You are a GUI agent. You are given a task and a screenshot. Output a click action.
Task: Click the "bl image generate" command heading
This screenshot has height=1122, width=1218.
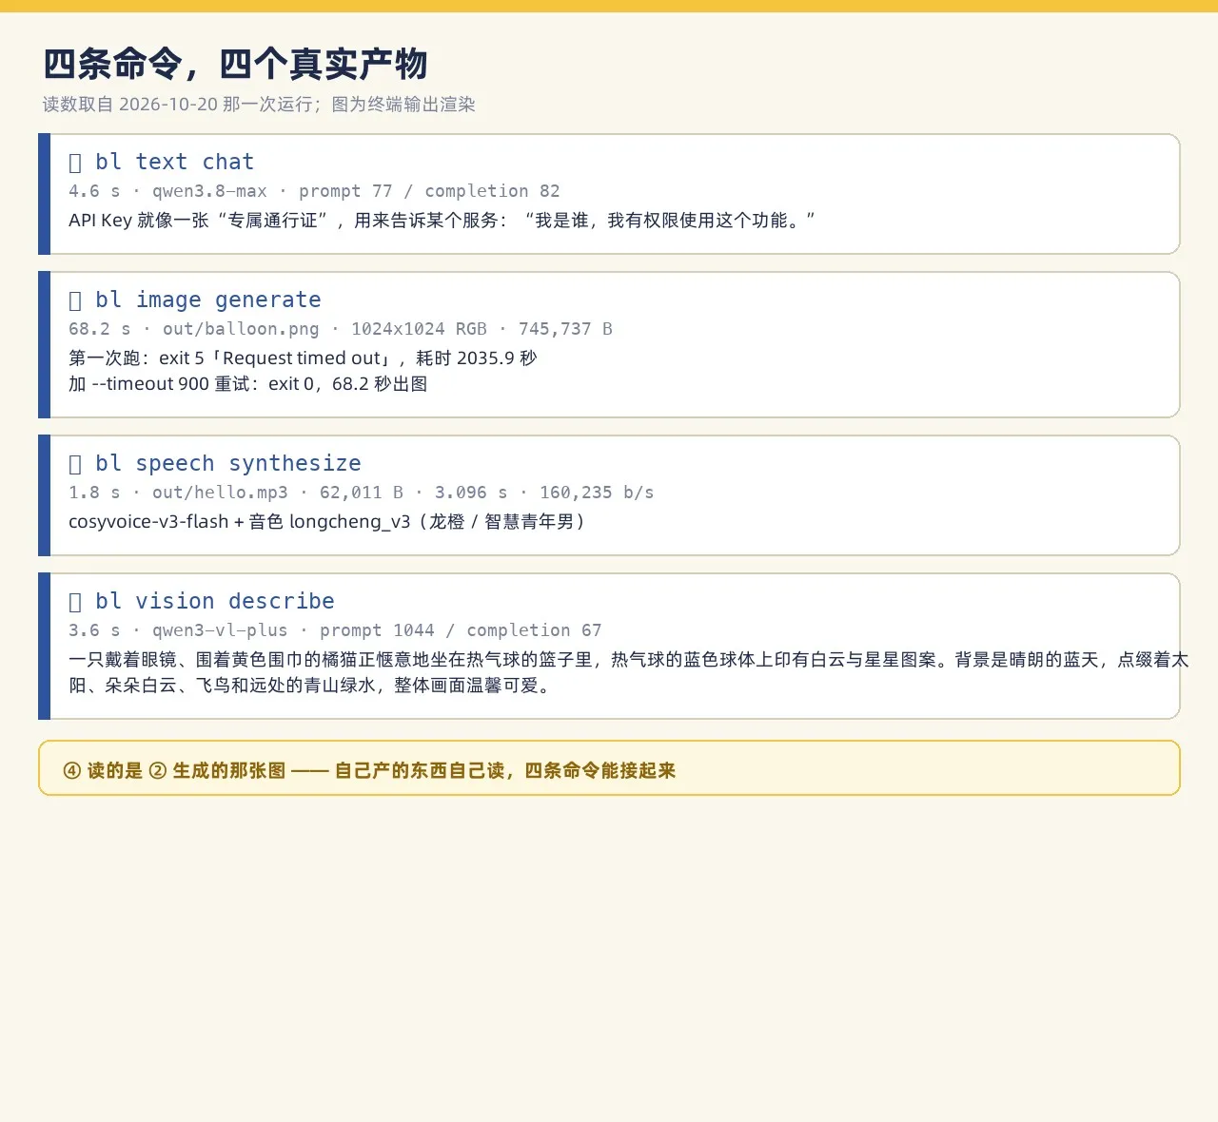pyautogui.click(x=208, y=300)
